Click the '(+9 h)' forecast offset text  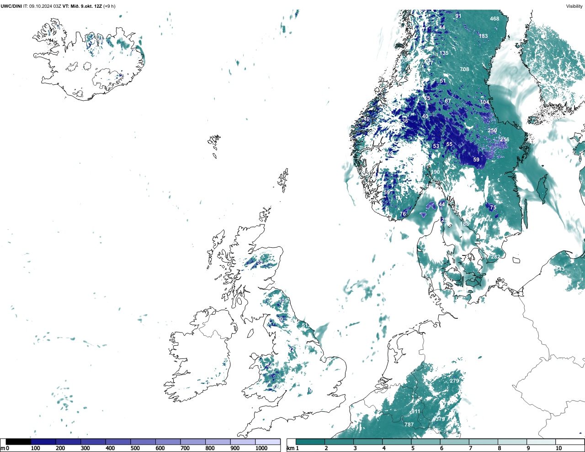110,6
